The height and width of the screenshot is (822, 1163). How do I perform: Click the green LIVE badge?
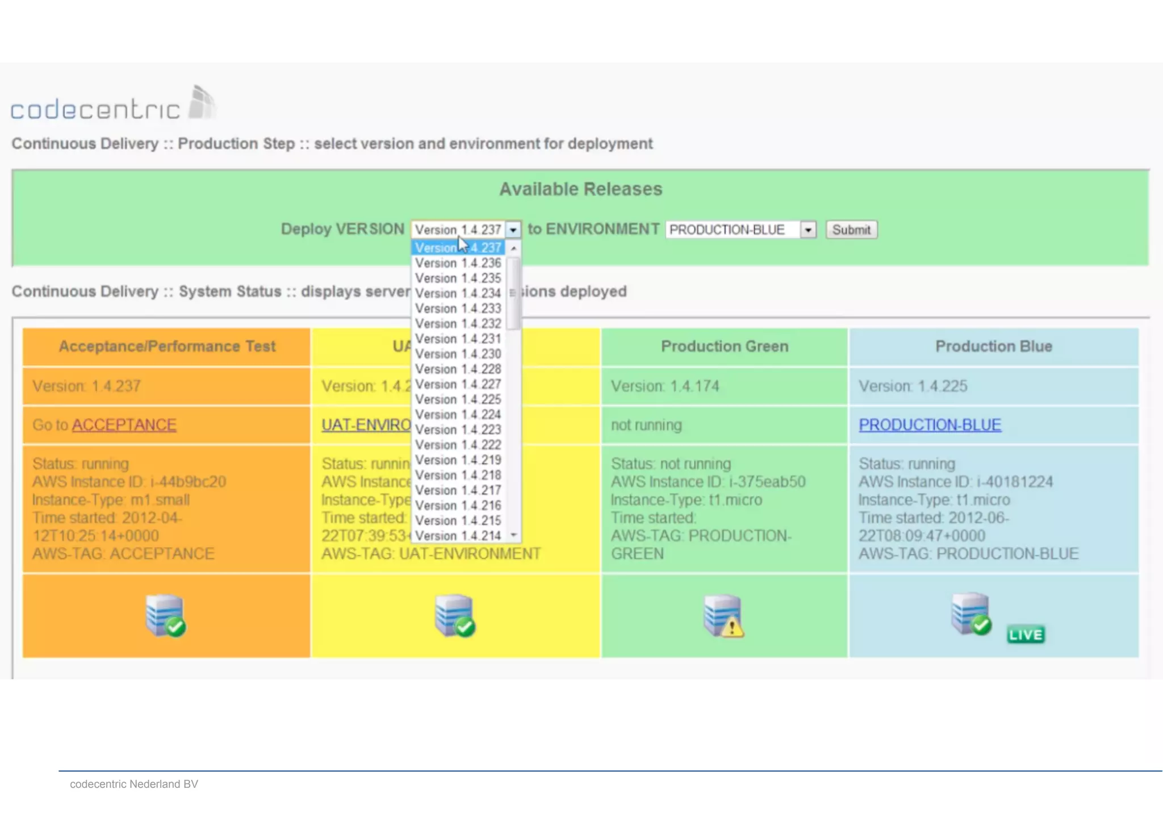coord(1026,634)
